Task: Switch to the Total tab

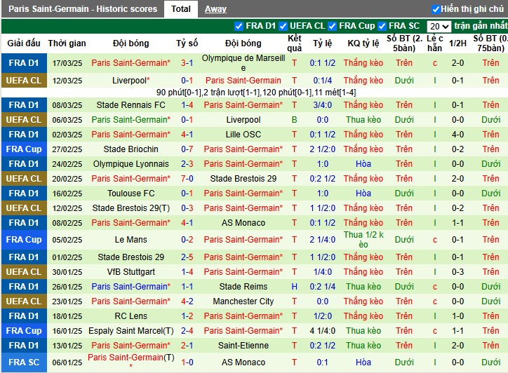Action: click(181, 8)
